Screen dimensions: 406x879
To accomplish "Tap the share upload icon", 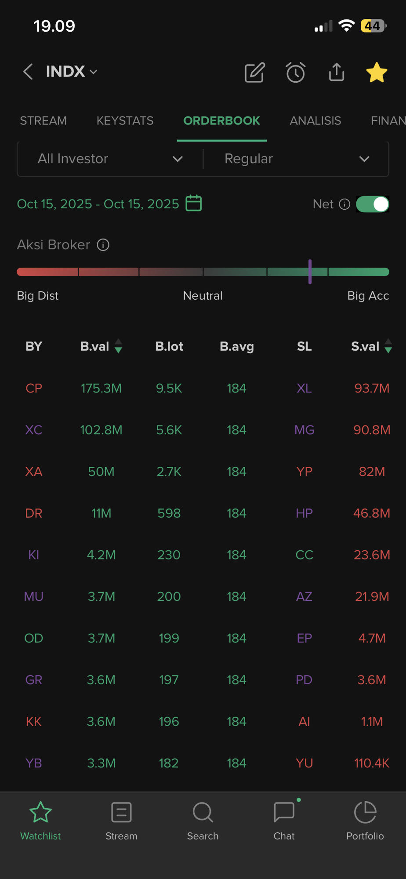I will (x=337, y=73).
